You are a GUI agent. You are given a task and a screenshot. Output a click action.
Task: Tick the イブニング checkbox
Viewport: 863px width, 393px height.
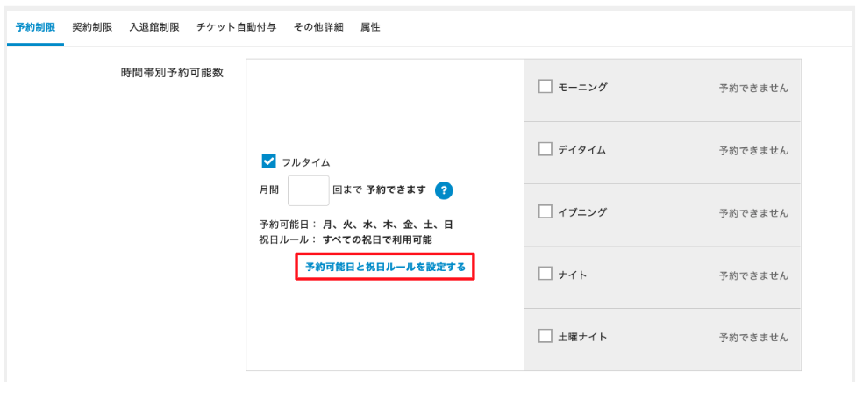pos(545,212)
